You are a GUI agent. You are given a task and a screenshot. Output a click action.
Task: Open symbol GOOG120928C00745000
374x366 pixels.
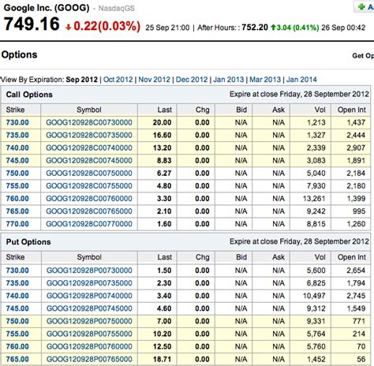89,160
